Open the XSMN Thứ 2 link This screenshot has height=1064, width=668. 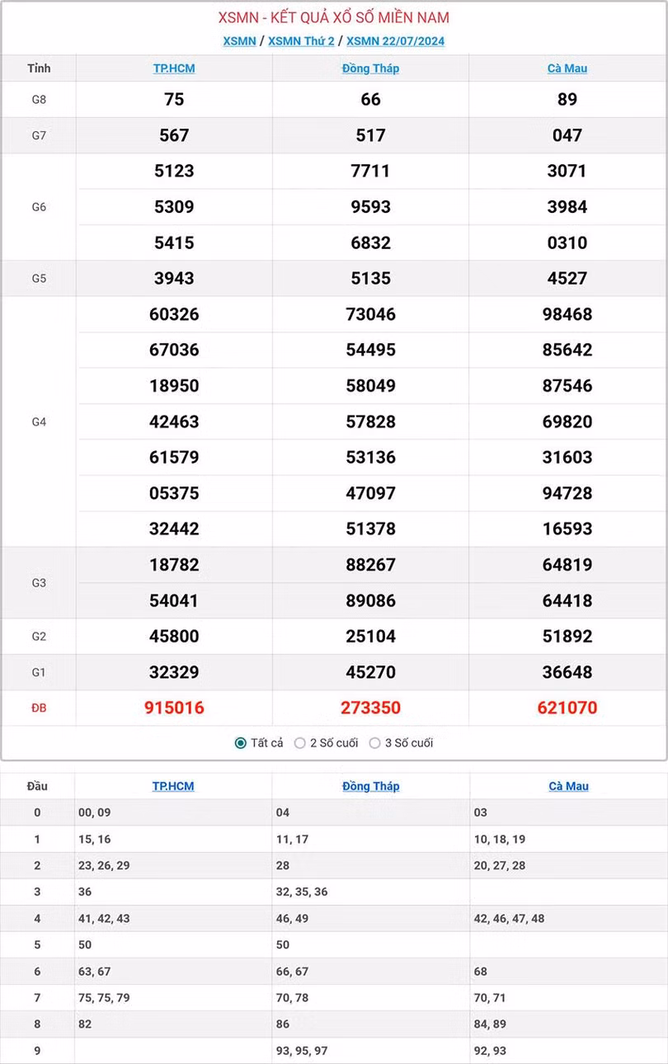(301, 41)
